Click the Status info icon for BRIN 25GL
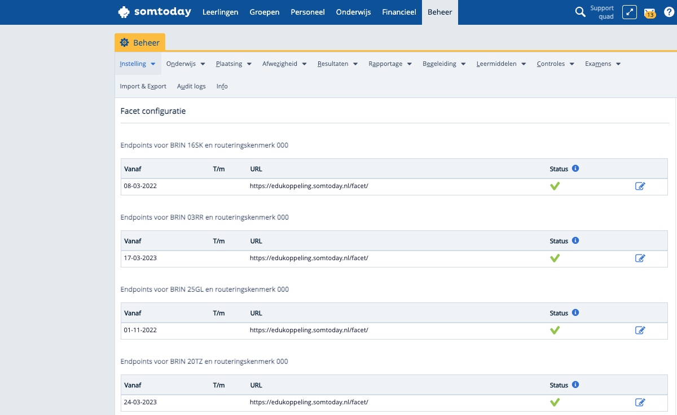 [x=575, y=313]
